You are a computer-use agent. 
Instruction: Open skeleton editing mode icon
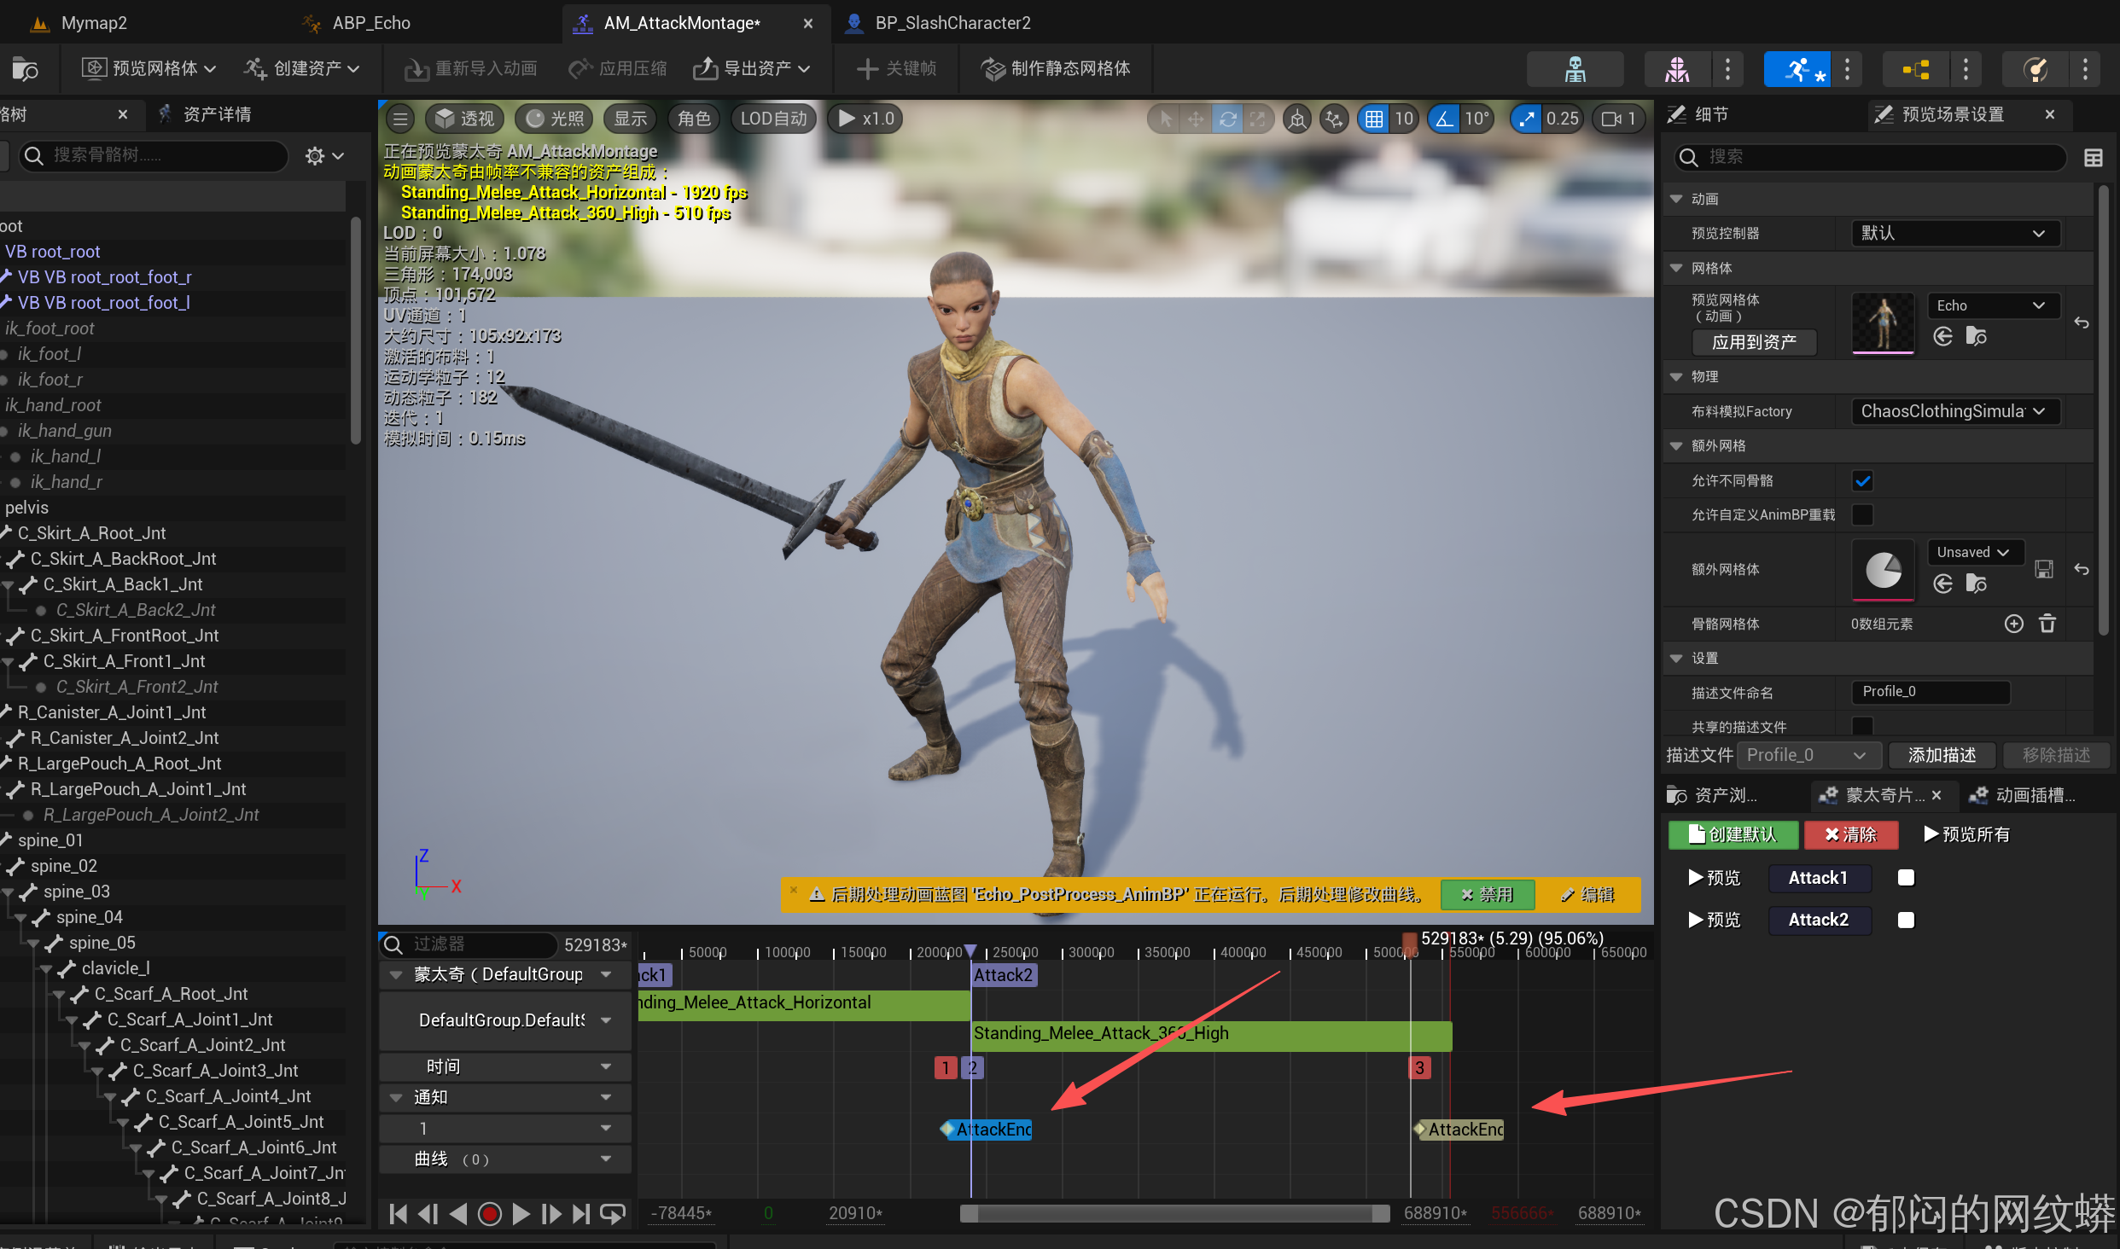(x=1575, y=69)
